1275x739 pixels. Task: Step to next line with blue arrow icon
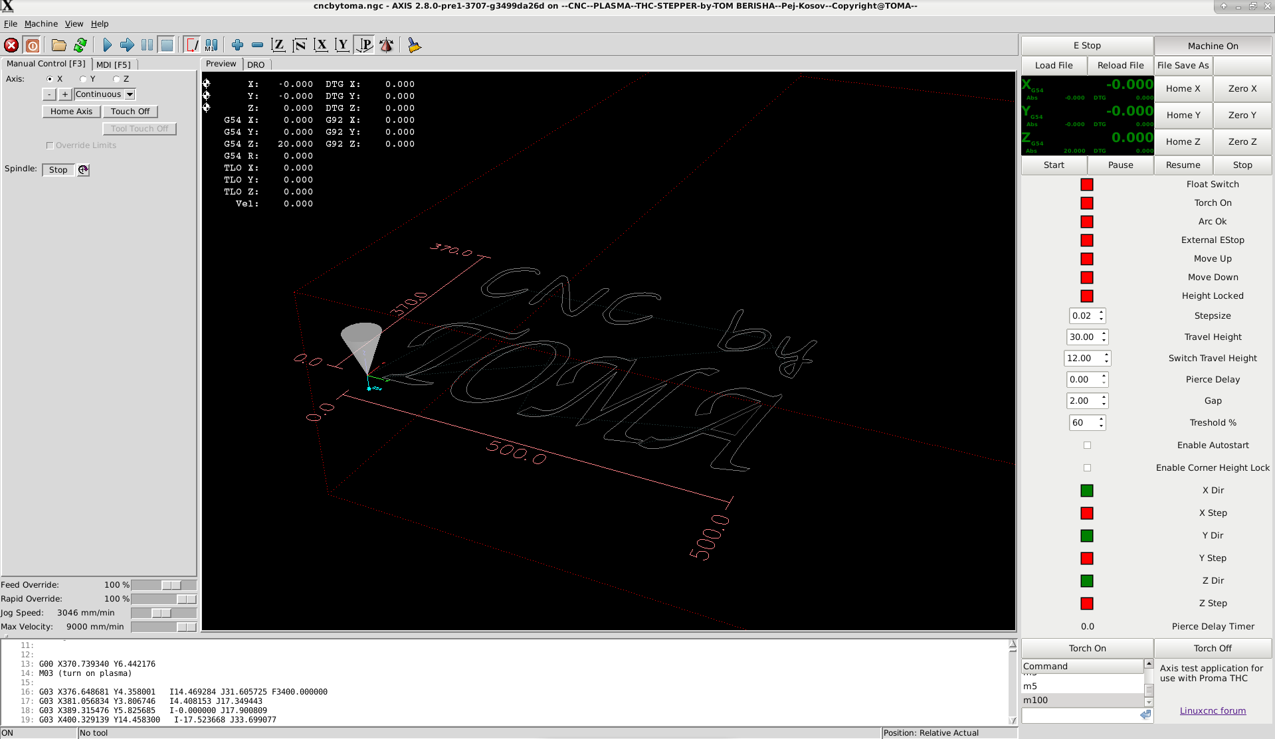127,45
